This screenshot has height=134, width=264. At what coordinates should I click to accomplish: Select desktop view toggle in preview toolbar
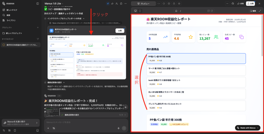tap(135, 11)
